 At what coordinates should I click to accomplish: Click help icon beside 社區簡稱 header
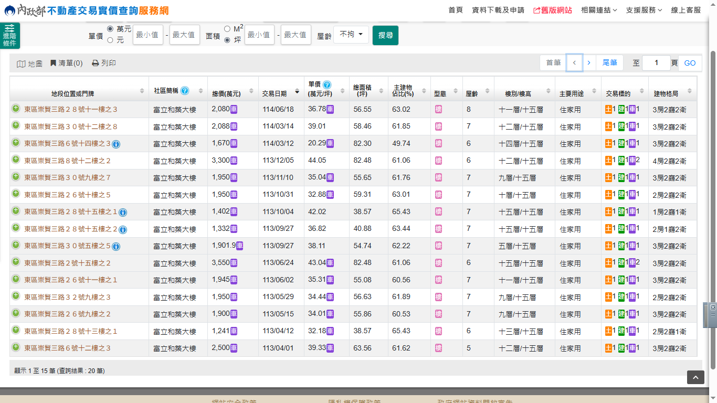point(185,91)
